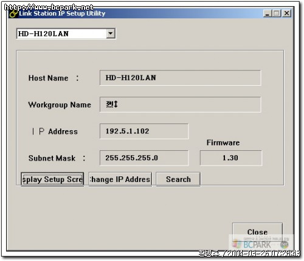The height and width of the screenshot is (261, 304).
Task: Click the Subnet Mask field 255.255.255.0
Action: pos(144,158)
